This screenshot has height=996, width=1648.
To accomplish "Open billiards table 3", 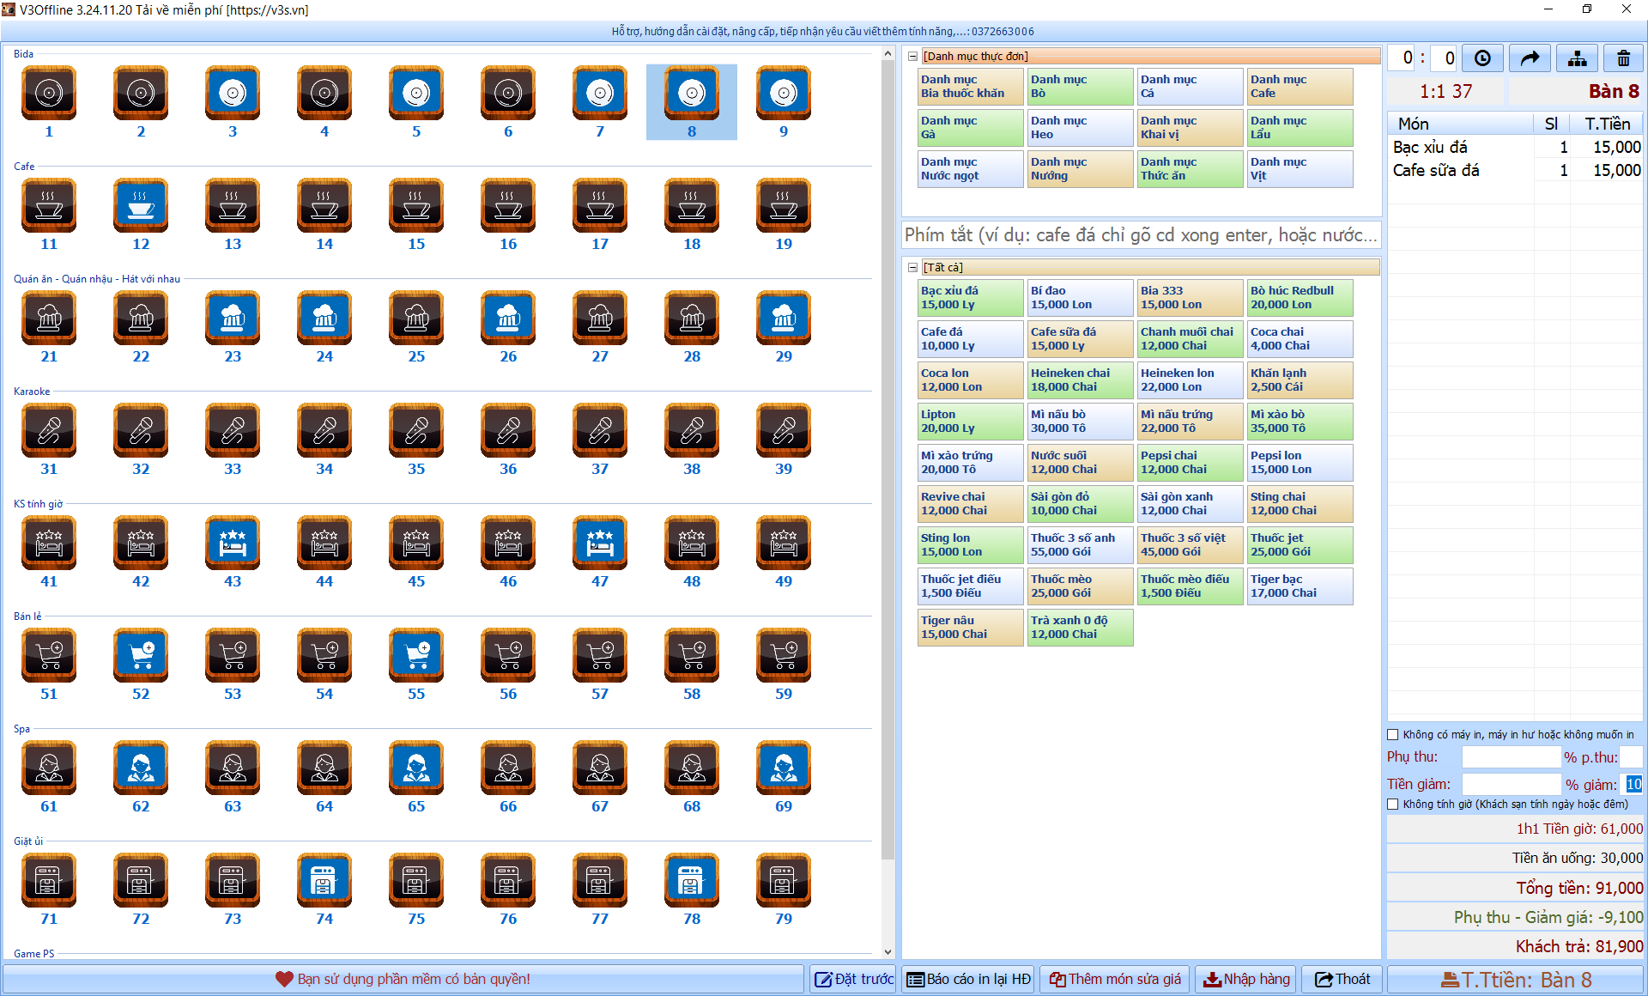I will [x=233, y=93].
